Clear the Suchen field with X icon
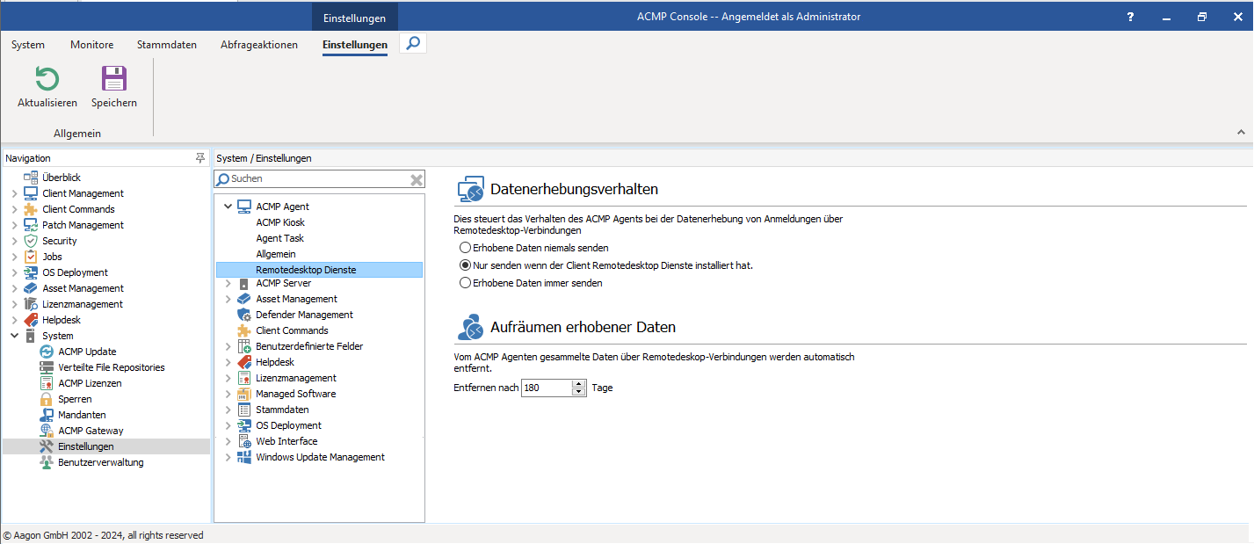1254x544 pixels. pyautogui.click(x=417, y=179)
